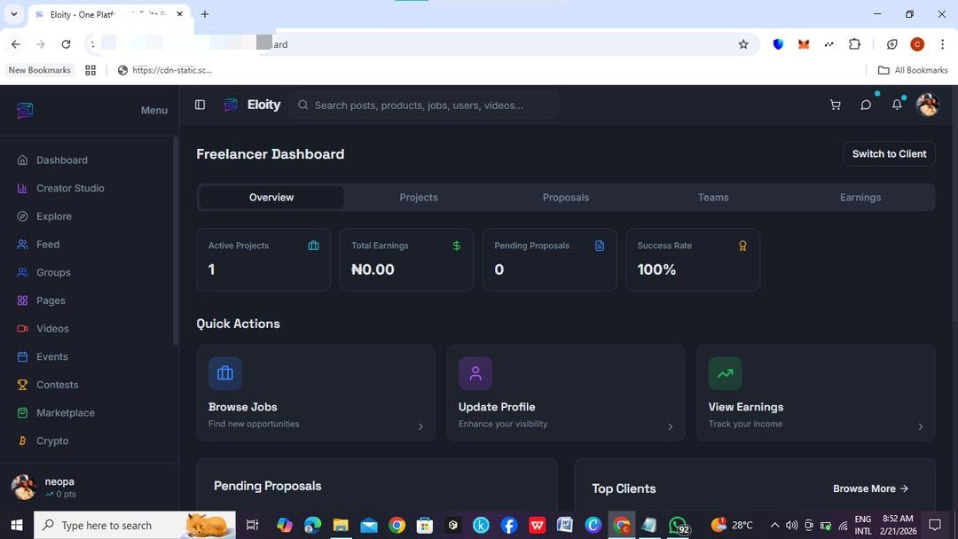This screenshot has height=539, width=958.
Task: Go back with the browser back arrow
Action: point(16,44)
